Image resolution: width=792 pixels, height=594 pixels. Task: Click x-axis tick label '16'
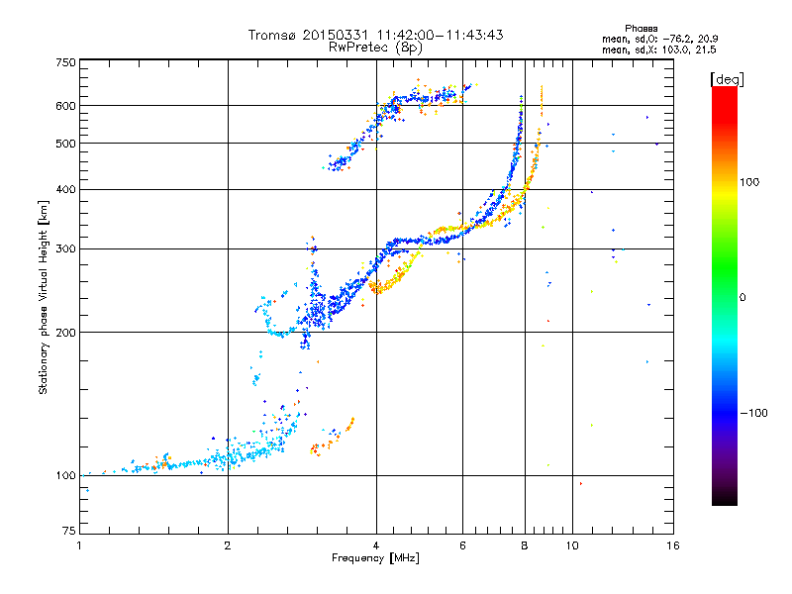coord(673,545)
